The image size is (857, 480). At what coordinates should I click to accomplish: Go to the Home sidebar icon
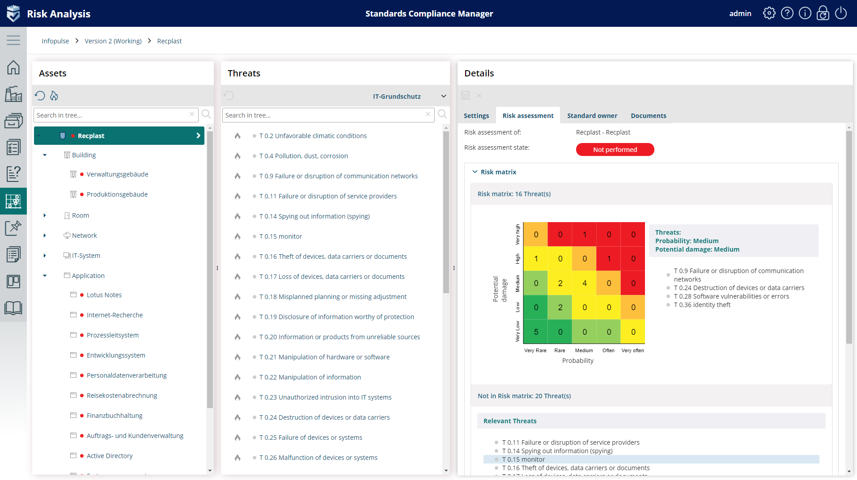click(x=13, y=67)
